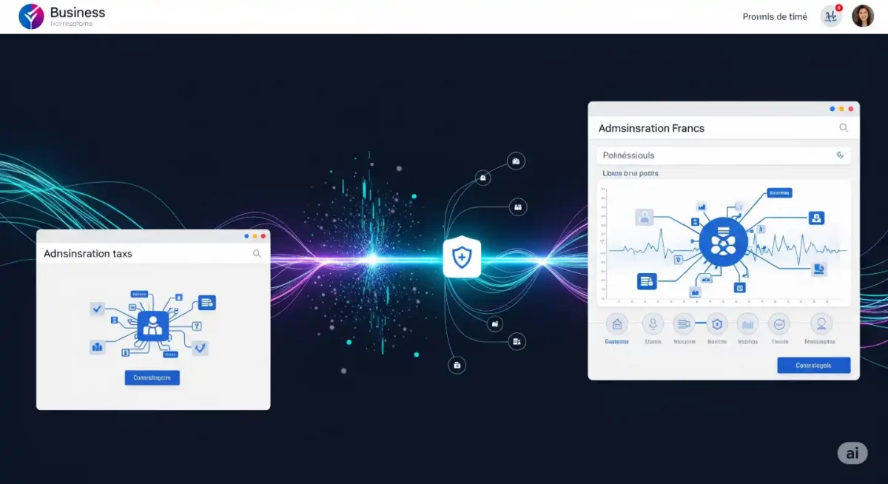Click the topmost circular node right of the shield
Screen dimensions: 888x484
(516, 161)
